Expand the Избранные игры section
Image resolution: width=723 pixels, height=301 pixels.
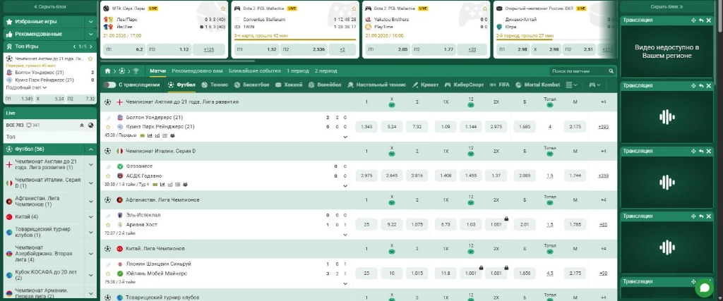[91, 22]
